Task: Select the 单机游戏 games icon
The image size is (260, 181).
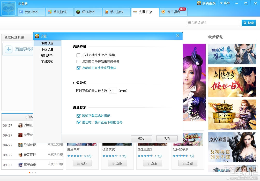Action: click(x=50, y=12)
